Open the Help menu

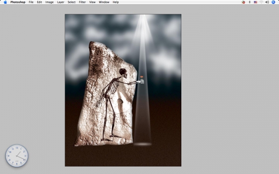click(x=116, y=2)
